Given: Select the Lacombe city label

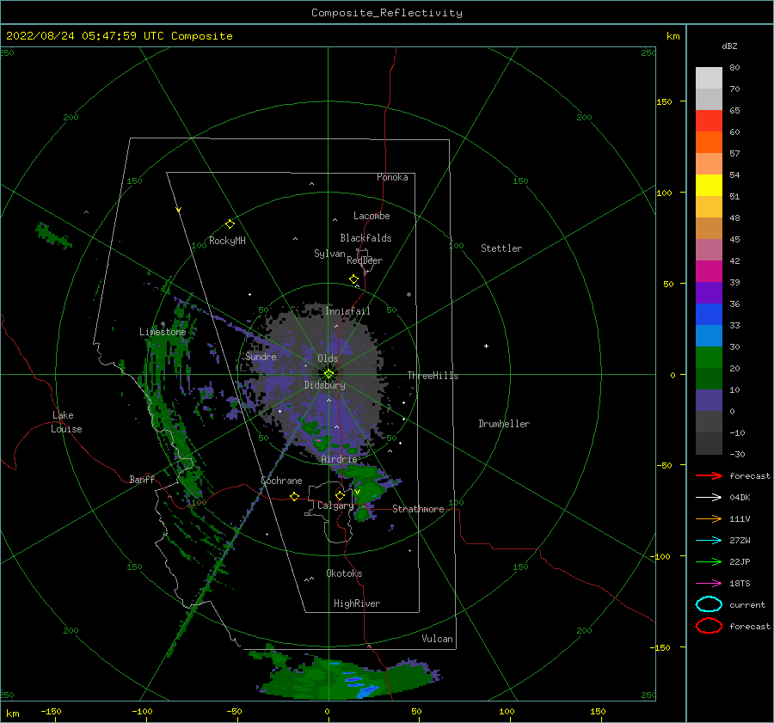Looking at the screenshot, I should coord(372,216).
